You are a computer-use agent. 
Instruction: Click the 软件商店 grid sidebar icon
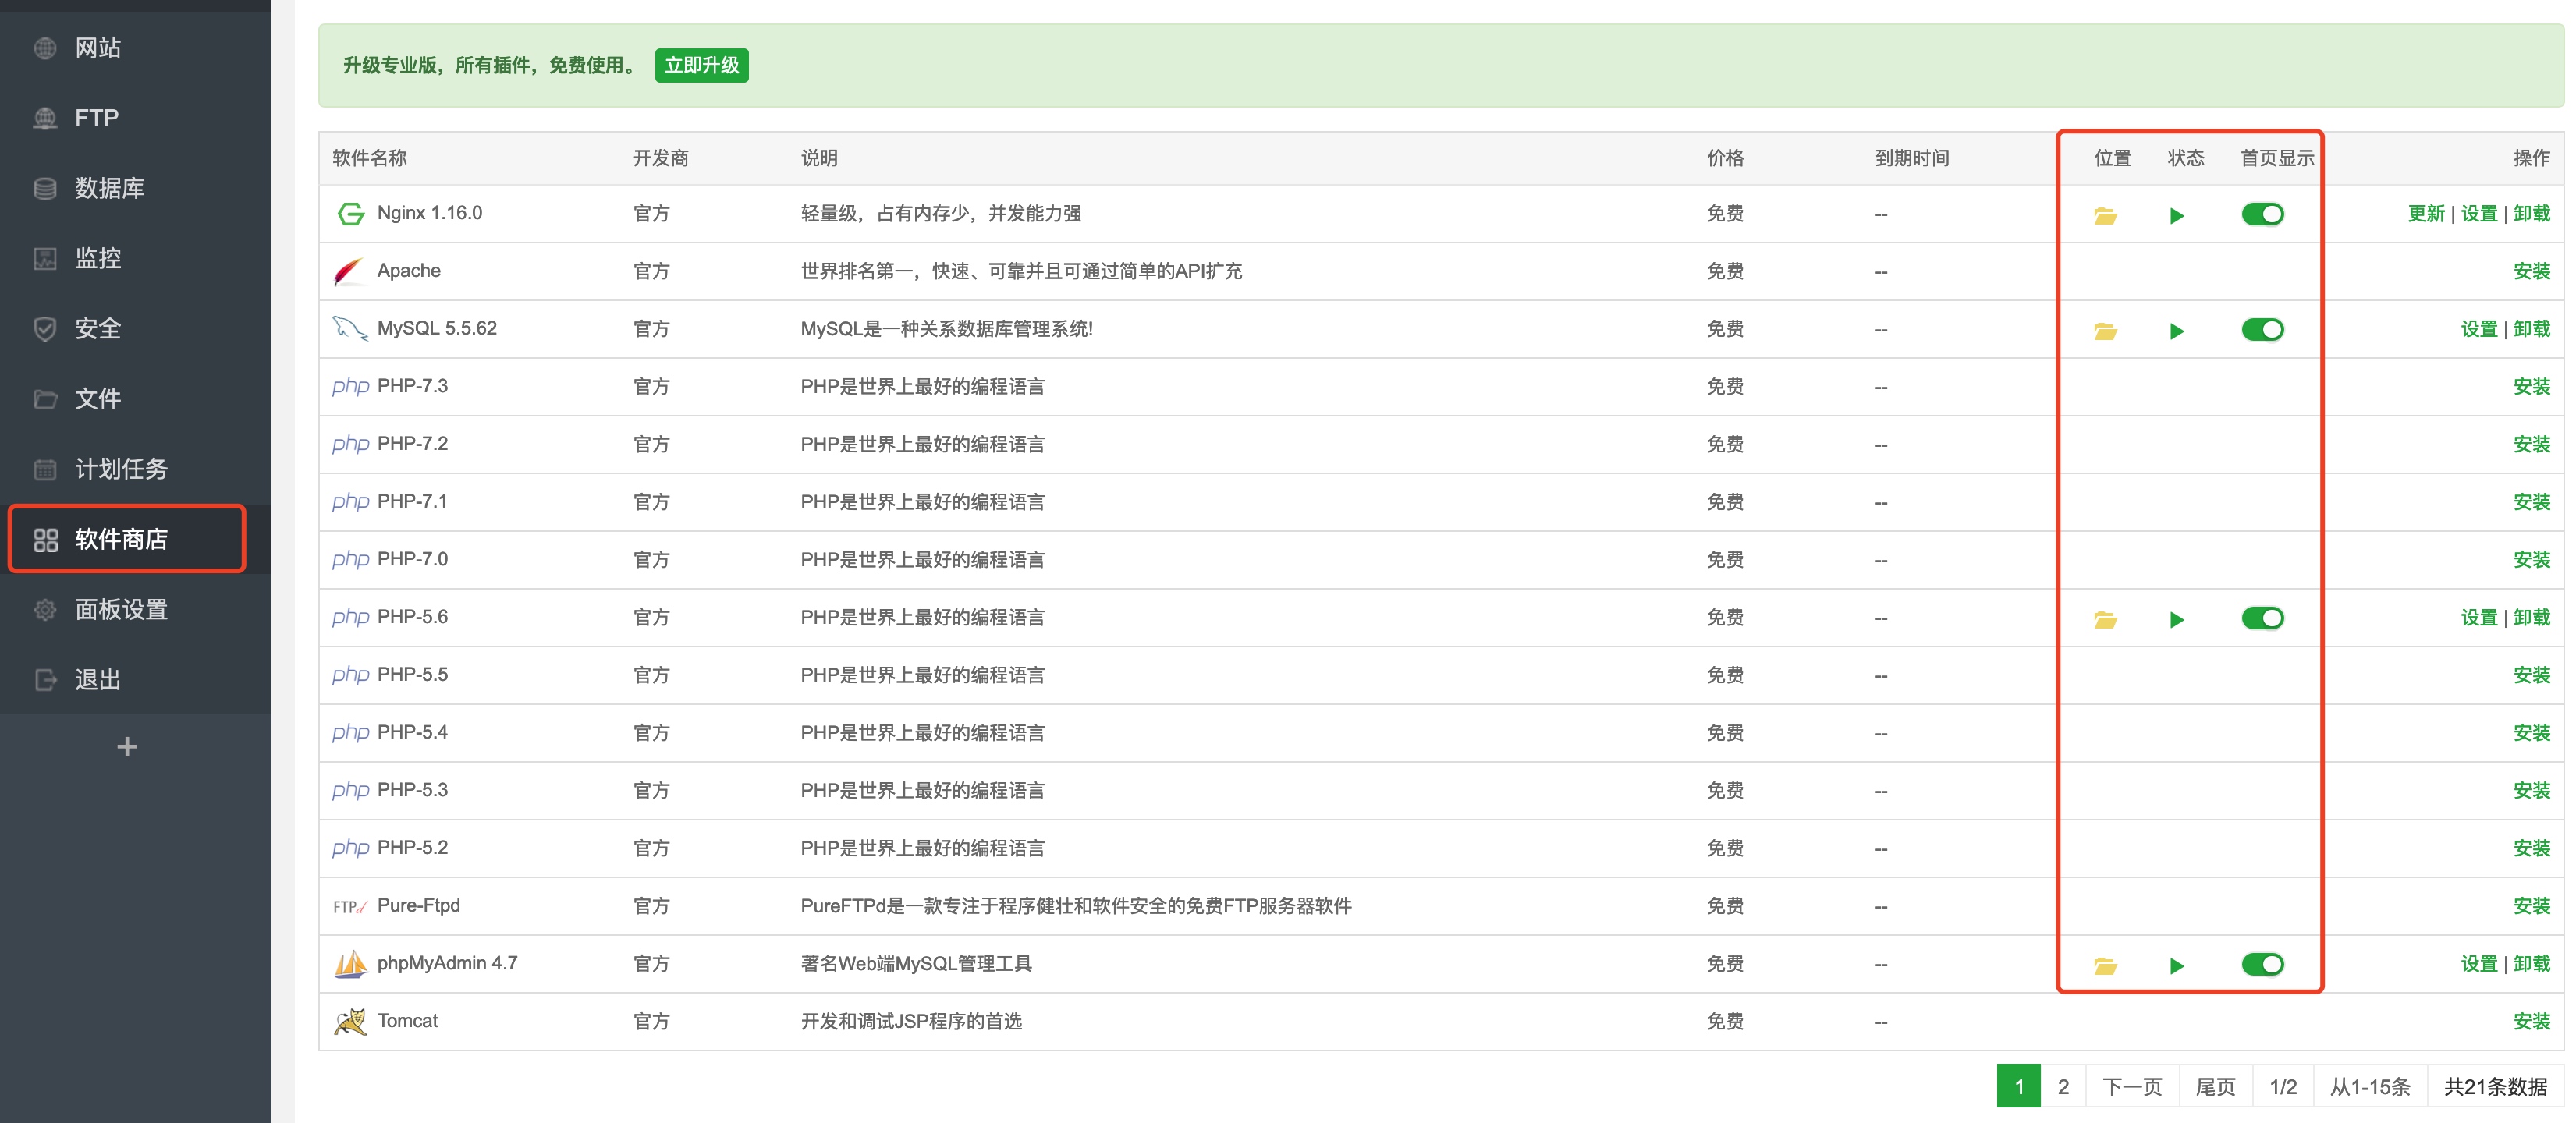[45, 540]
